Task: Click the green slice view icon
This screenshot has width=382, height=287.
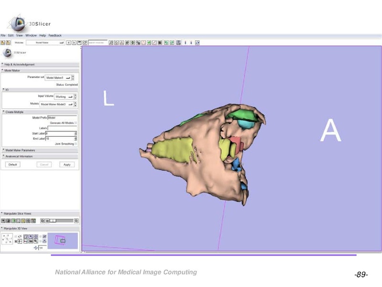Action: coord(13,221)
